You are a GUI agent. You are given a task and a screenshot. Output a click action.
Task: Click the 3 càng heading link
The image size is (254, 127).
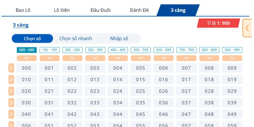(21, 25)
